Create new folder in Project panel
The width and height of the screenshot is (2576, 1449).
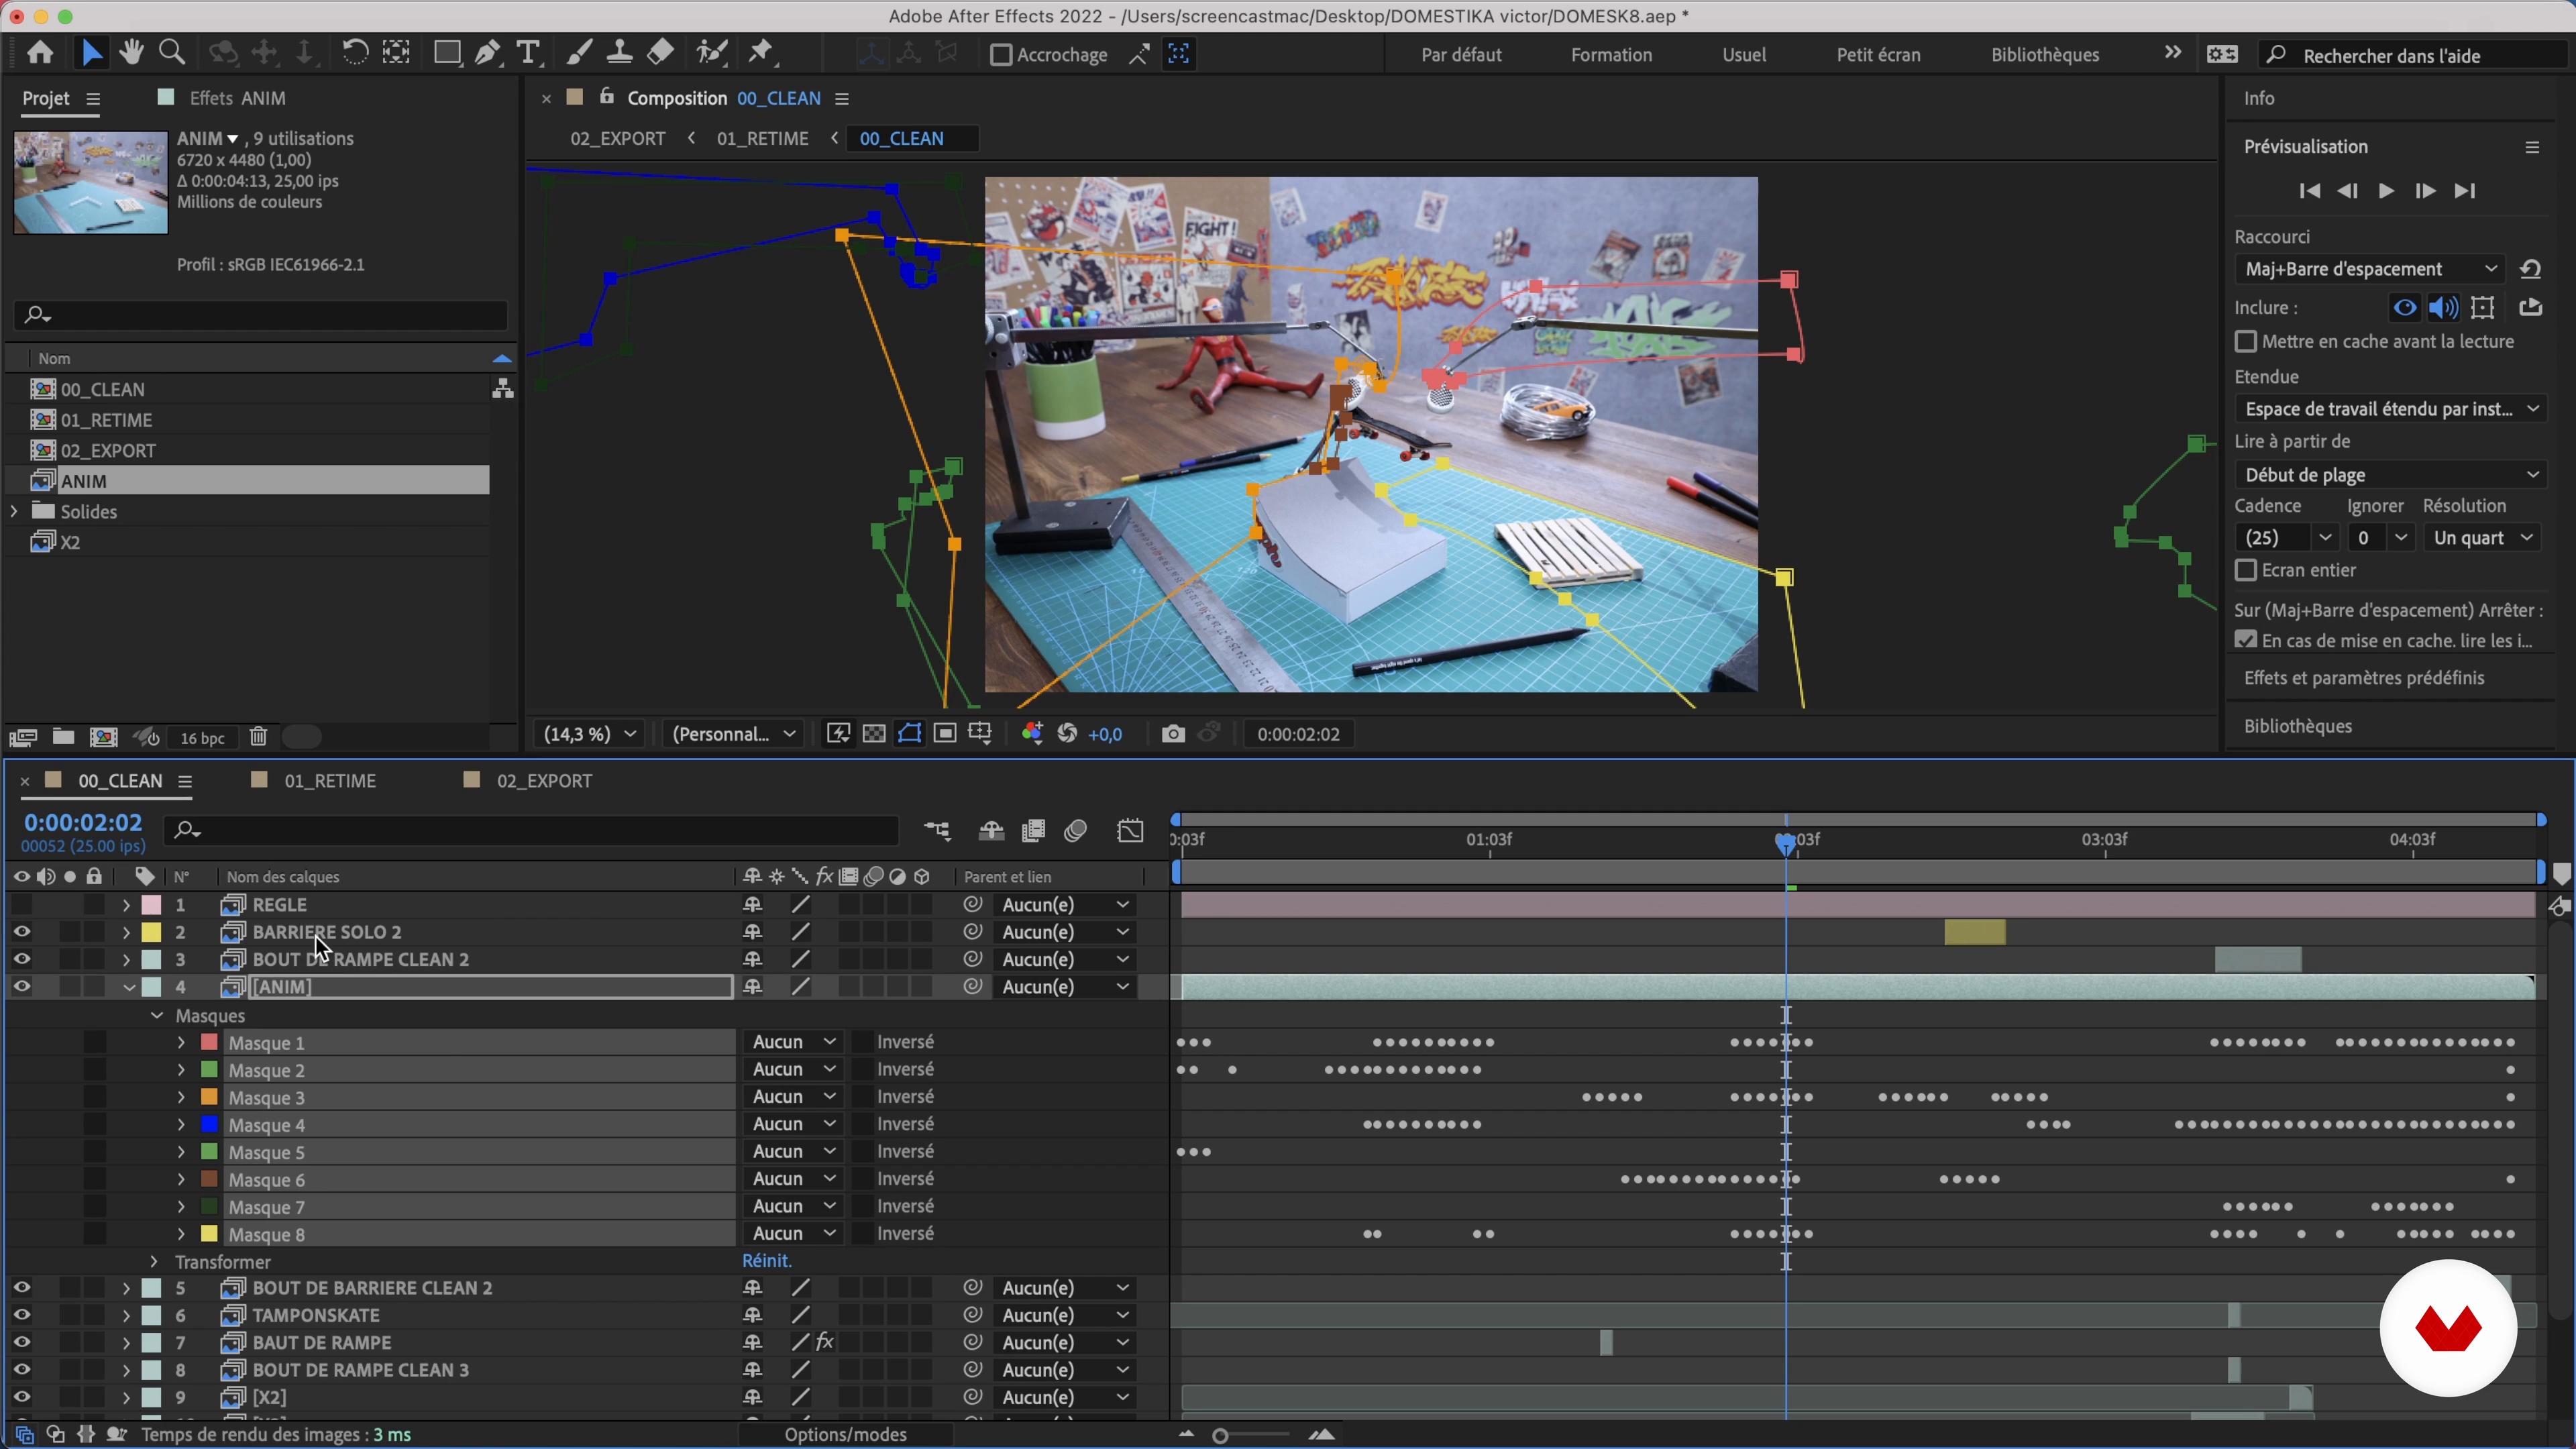[63, 737]
